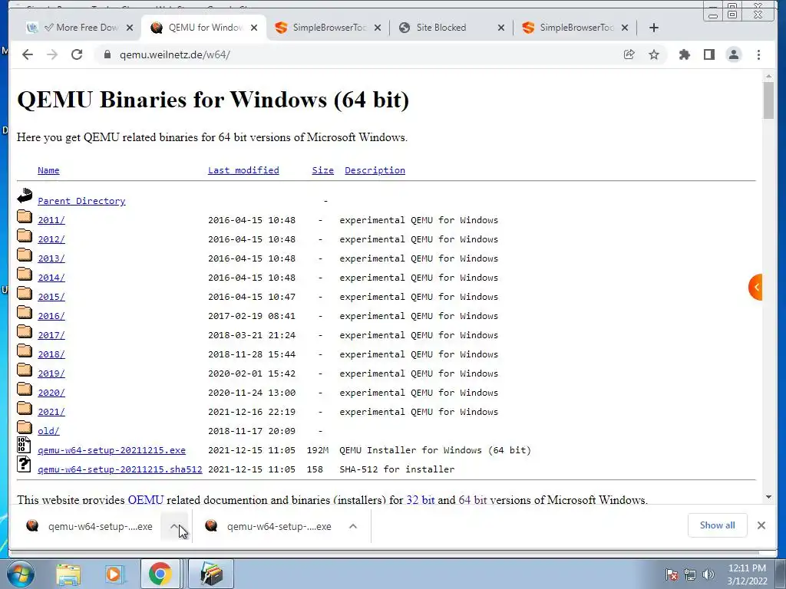Open Windows Start menu
Viewport: 786px width, 589px height.
point(21,574)
